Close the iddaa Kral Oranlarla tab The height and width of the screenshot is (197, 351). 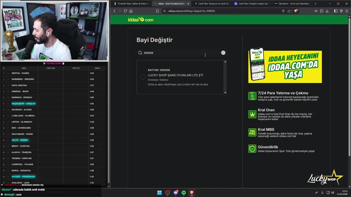[x=188, y=4]
